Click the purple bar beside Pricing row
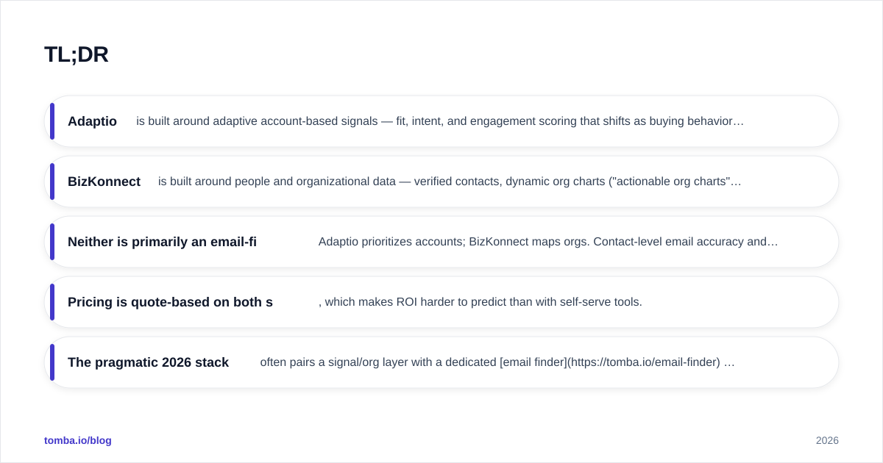The height and width of the screenshot is (463, 883). (x=52, y=302)
